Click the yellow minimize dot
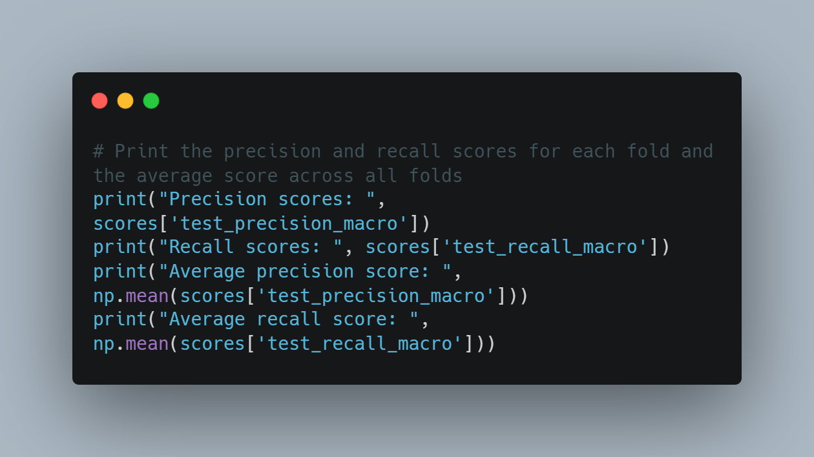 125,101
